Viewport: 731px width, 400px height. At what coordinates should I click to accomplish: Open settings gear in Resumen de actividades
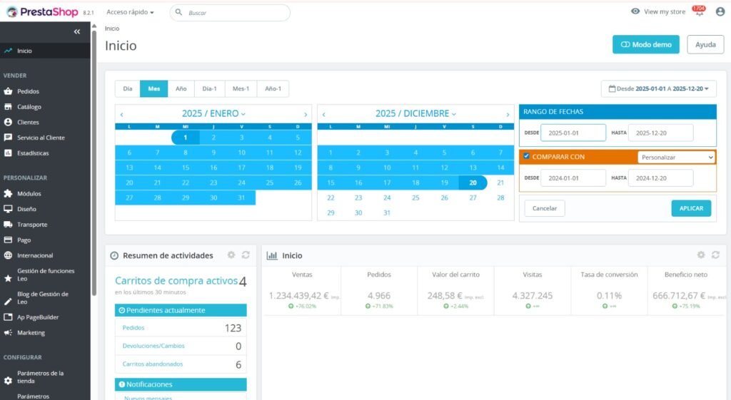[x=231, y=255]
